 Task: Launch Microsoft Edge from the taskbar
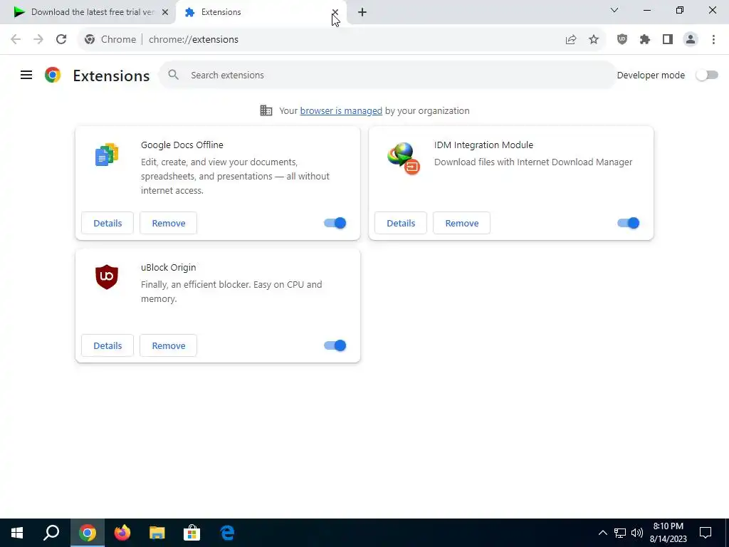tap(227, 533)
